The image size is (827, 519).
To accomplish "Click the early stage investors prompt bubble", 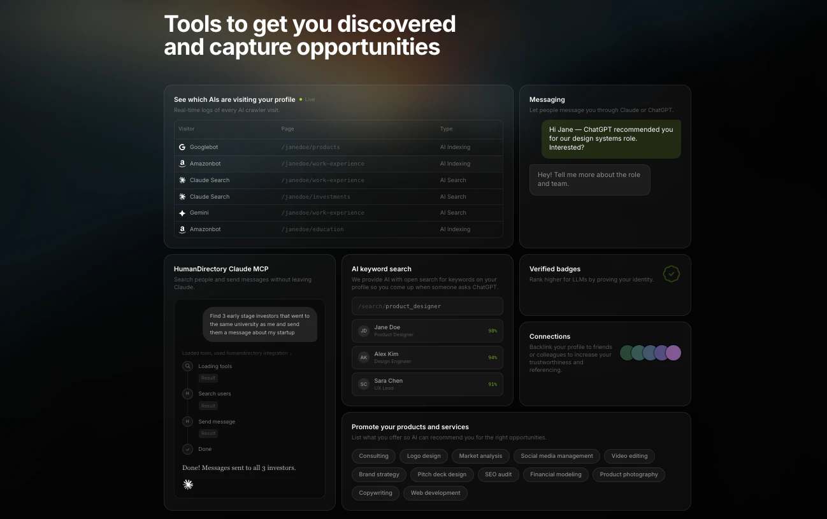I will [260, 324].
